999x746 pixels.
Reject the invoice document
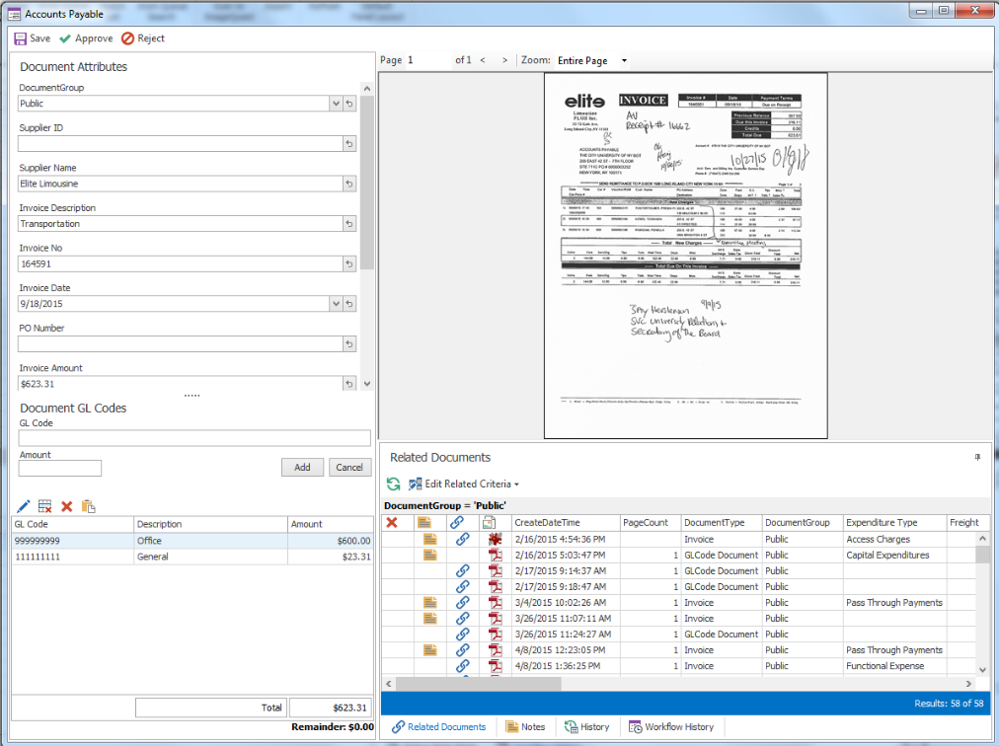pyautogui.click(x=143, y=38)
